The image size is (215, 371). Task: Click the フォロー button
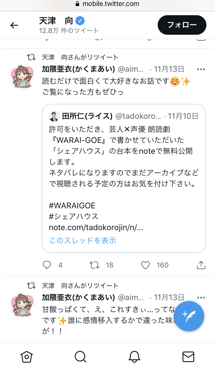click(182, 25)
